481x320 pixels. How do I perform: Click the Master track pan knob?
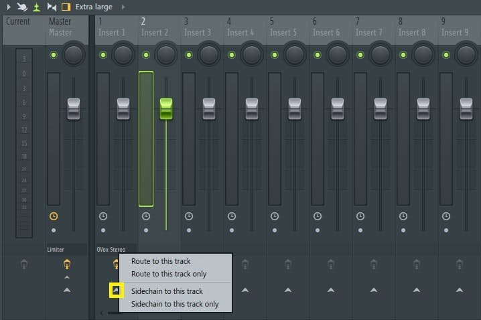(x=74, y=55)
